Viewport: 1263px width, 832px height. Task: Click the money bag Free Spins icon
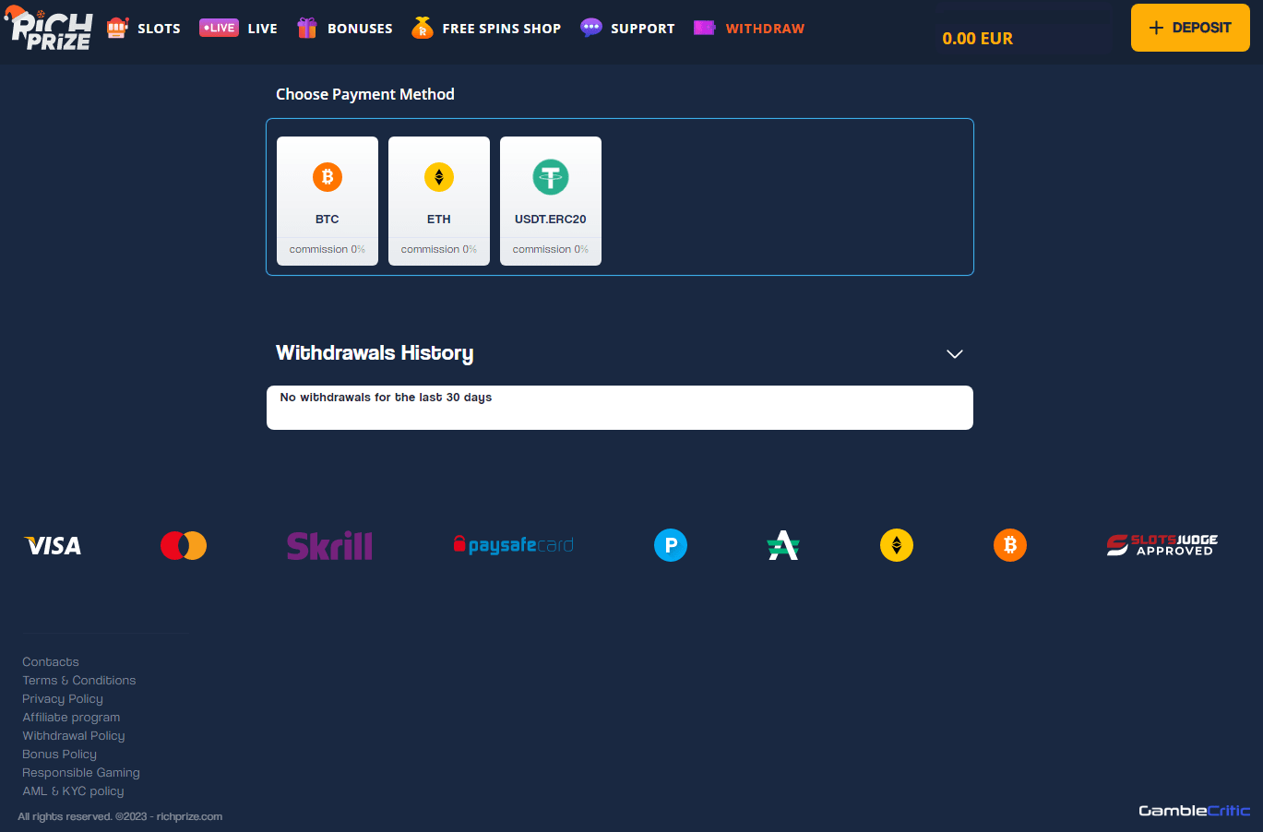pyautogui.click(x=423, y=28)
